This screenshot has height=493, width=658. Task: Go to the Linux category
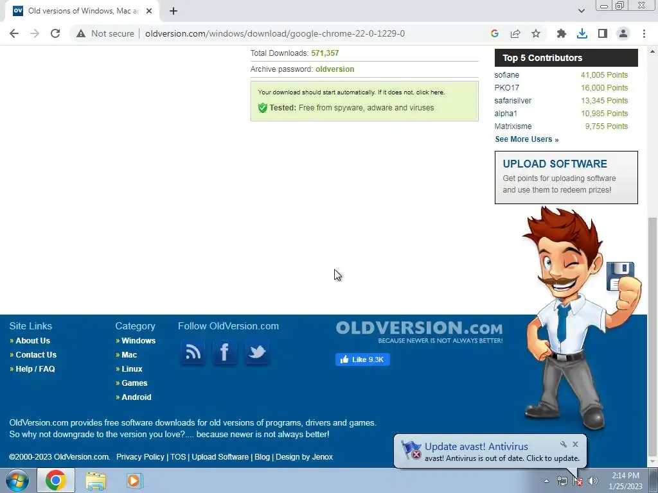click(x=132, y=369)
